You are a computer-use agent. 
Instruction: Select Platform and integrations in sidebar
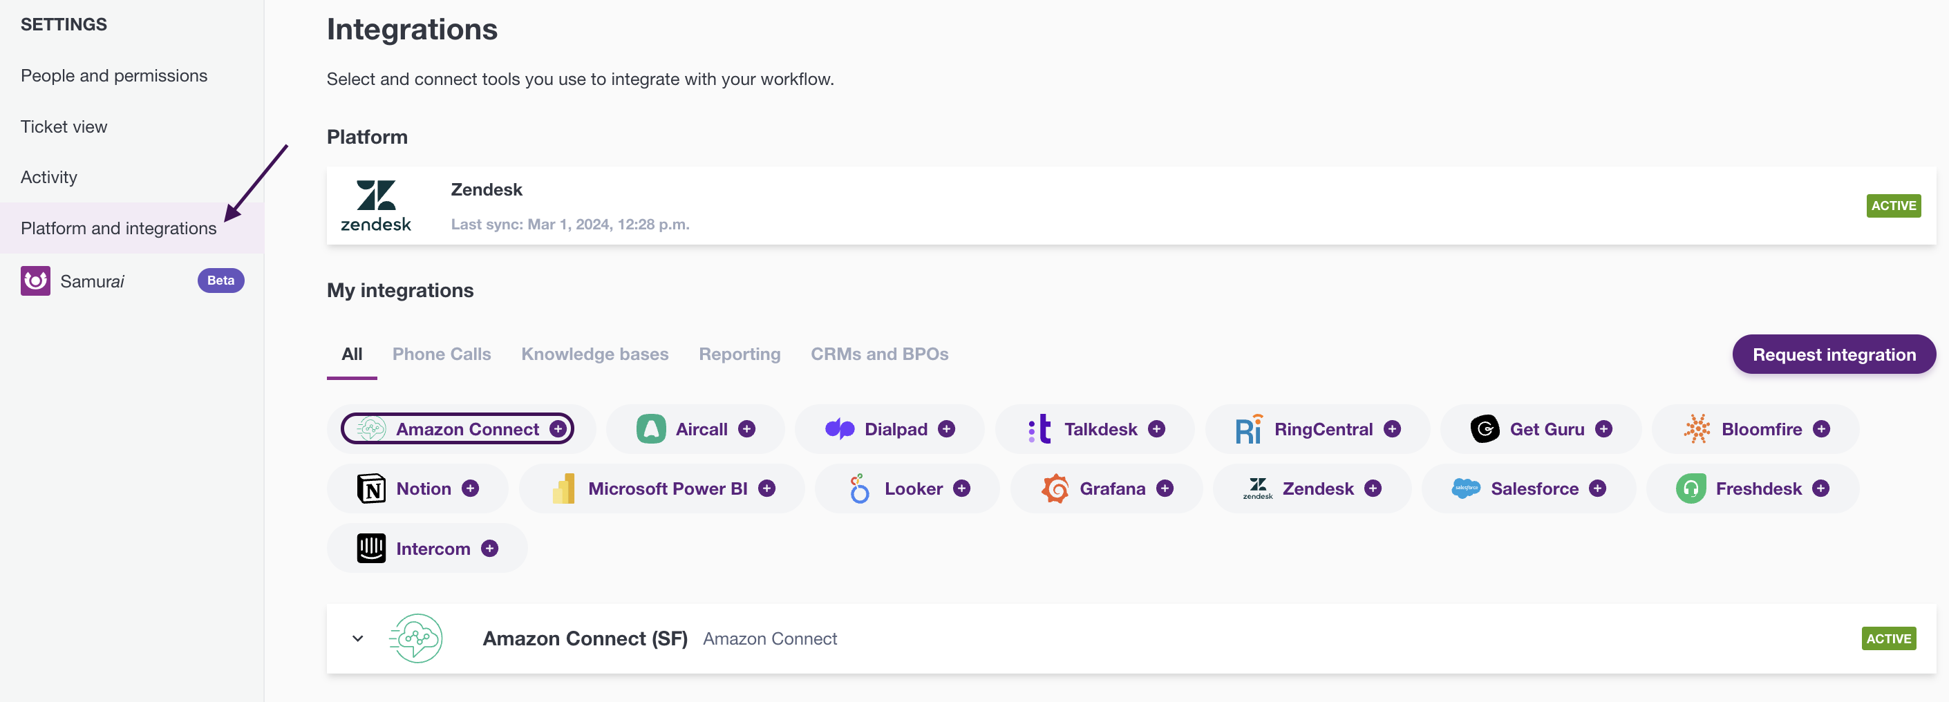131,228
